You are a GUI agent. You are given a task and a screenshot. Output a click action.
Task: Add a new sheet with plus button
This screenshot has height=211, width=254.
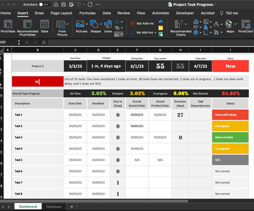[72, 207]
